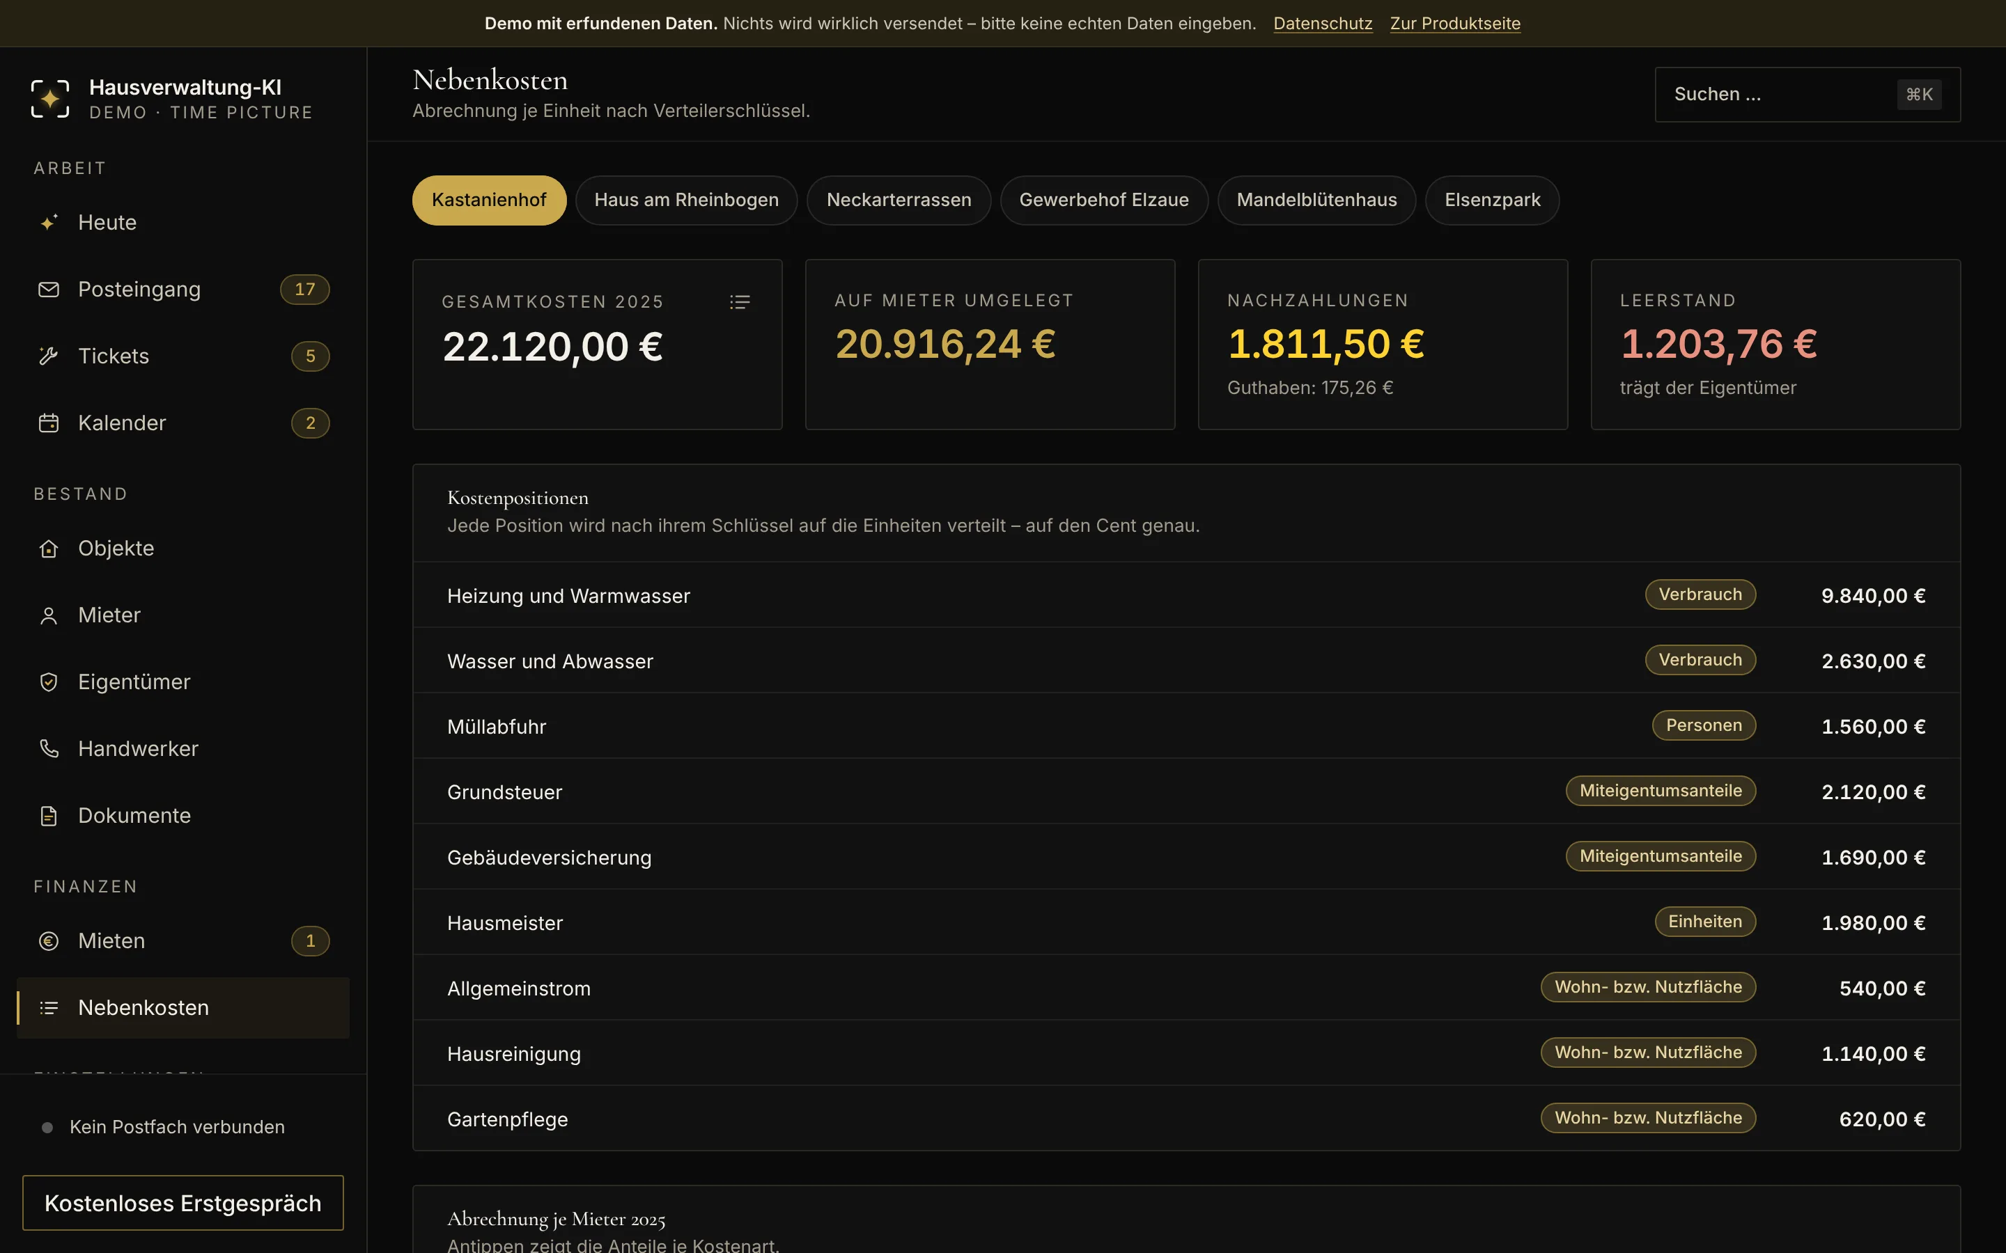Click the house icon beside Objekte
2006x1253 pixels.
point(49,549)
